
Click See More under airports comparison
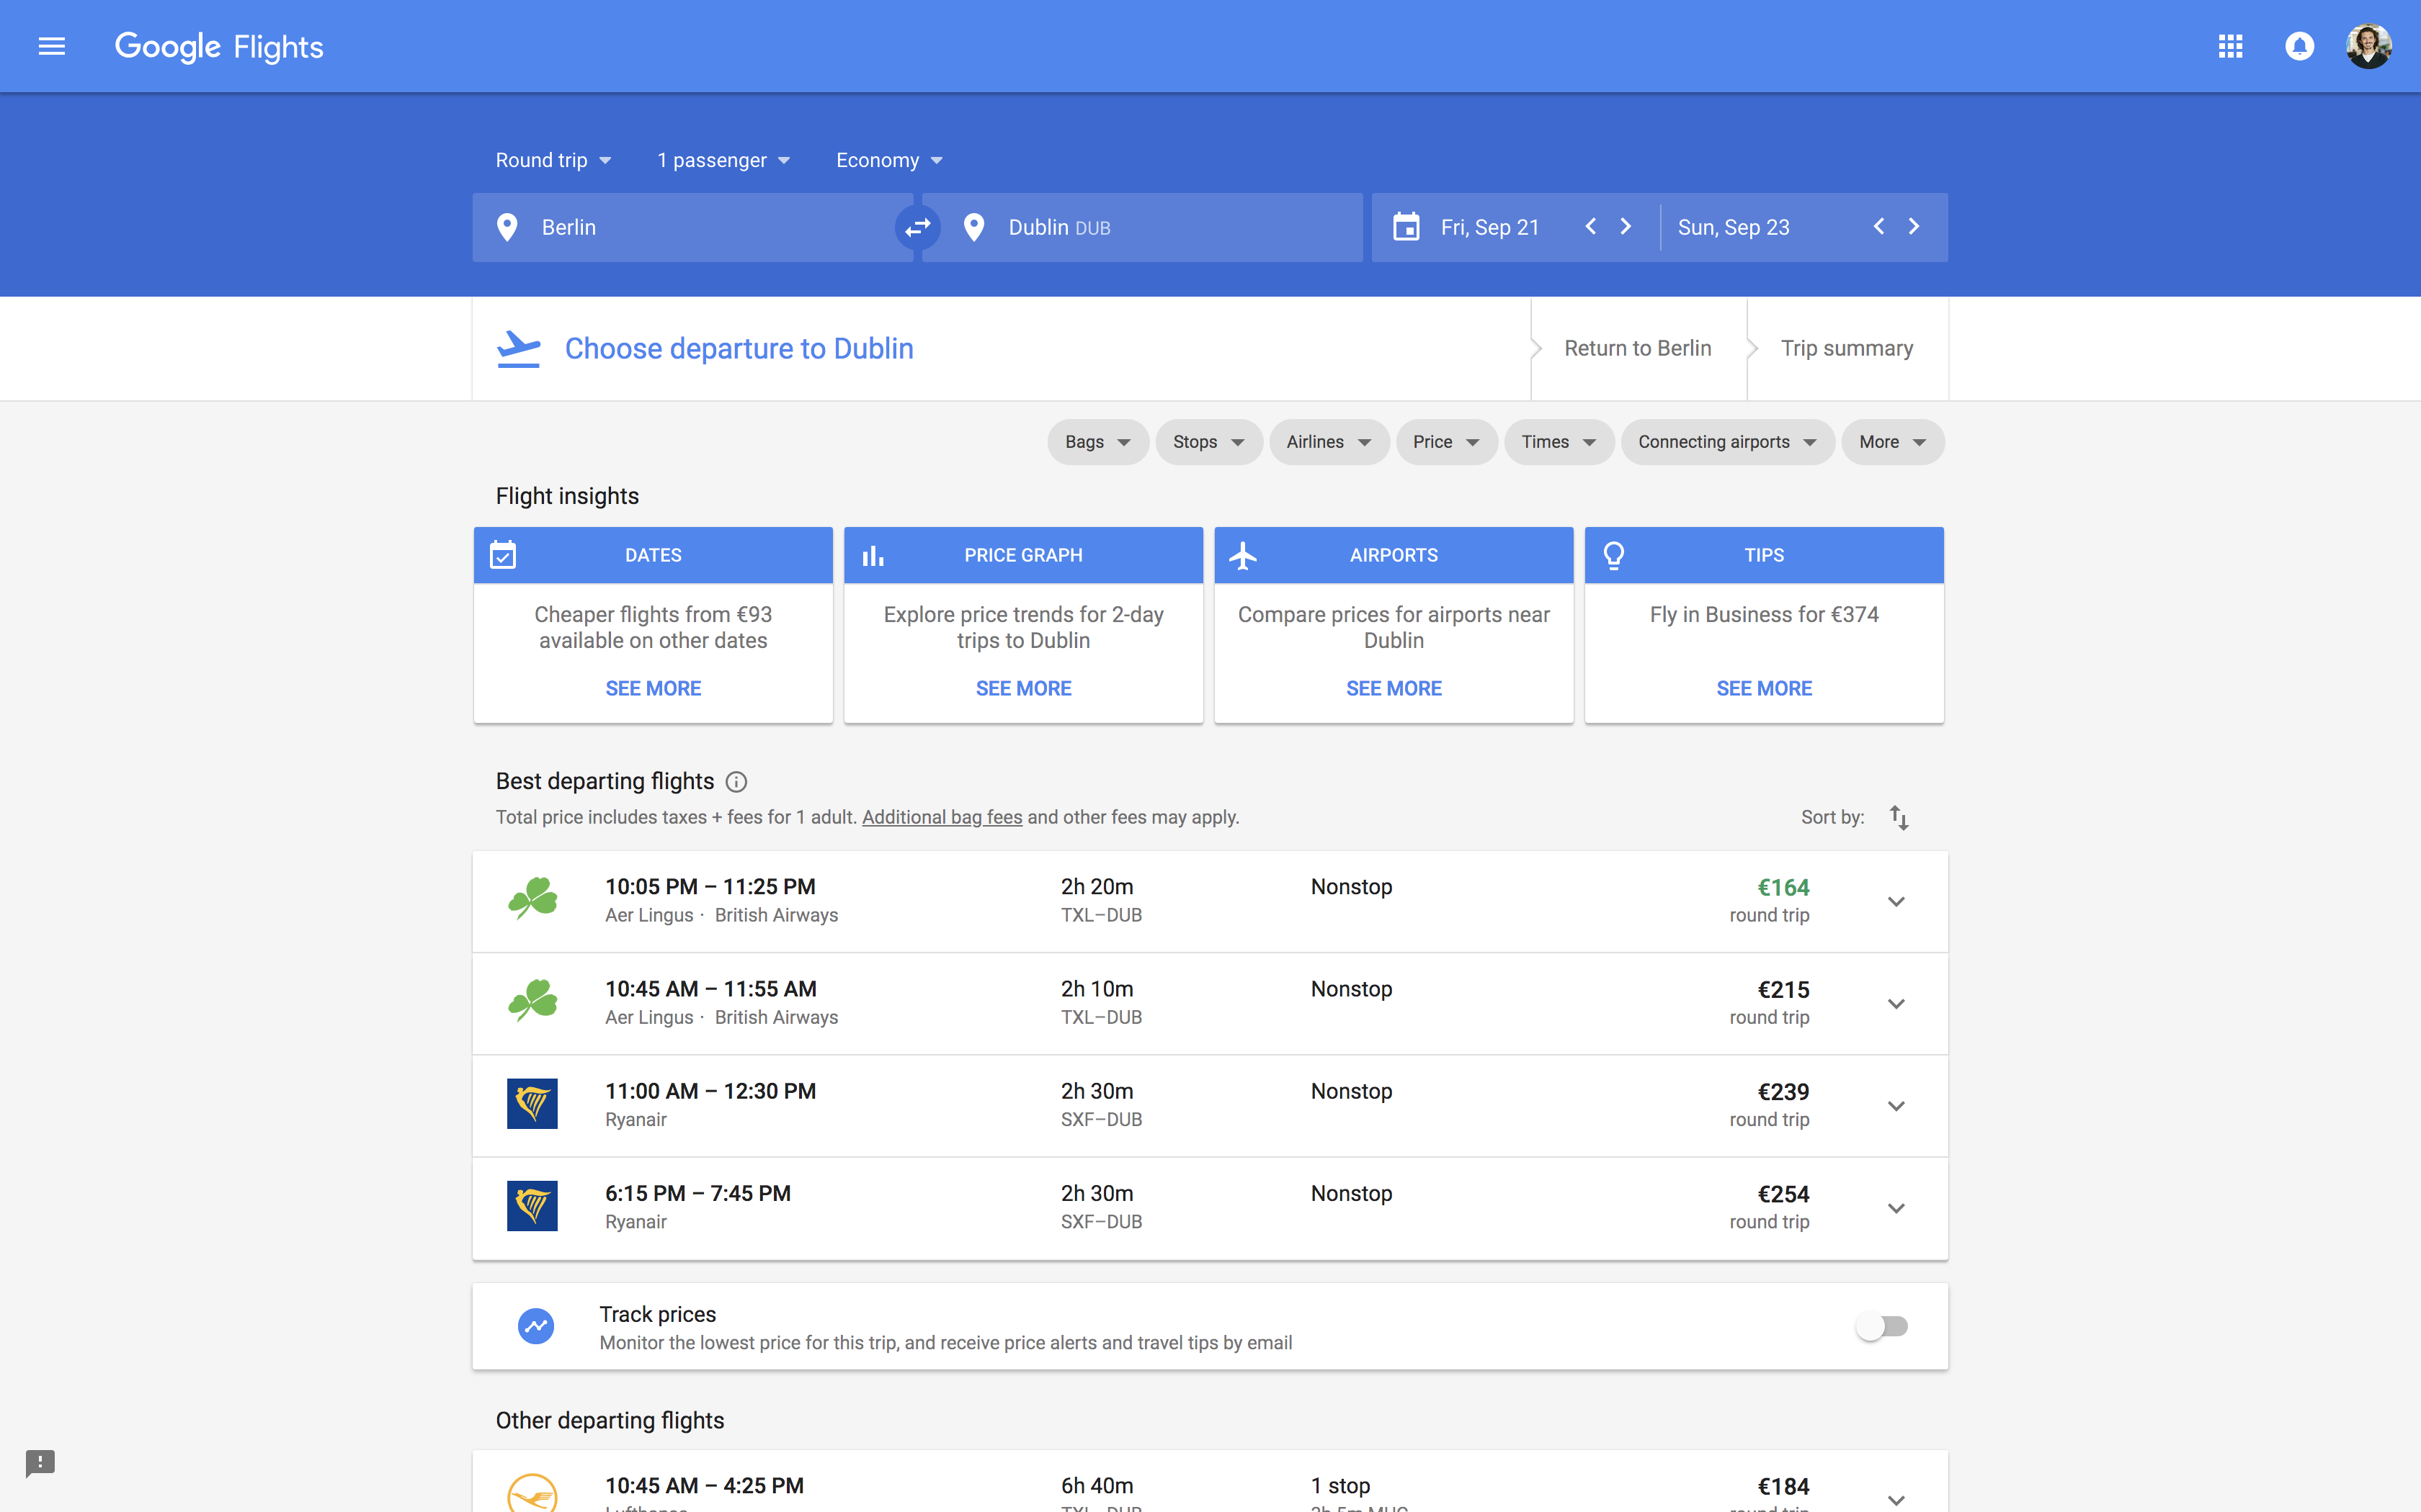coord(1393,688)
